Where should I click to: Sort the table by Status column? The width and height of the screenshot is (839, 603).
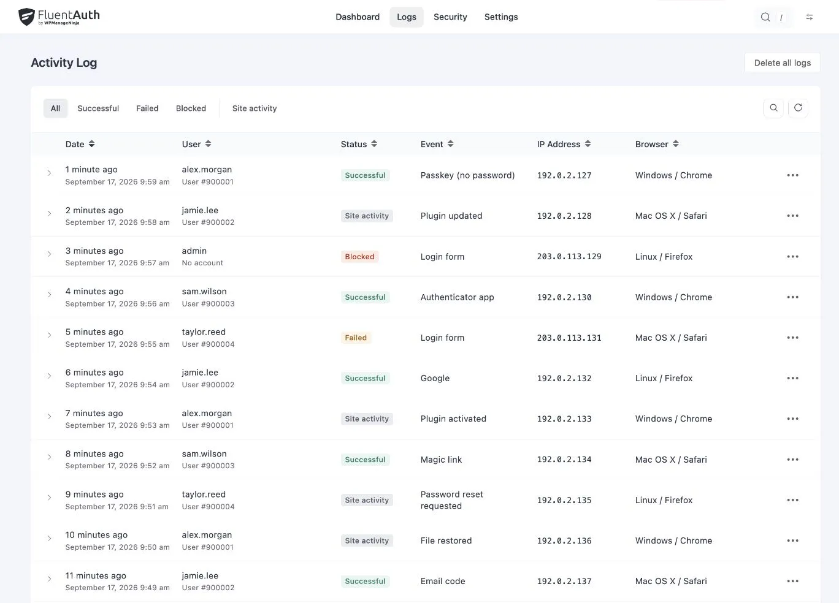(359, 144)
